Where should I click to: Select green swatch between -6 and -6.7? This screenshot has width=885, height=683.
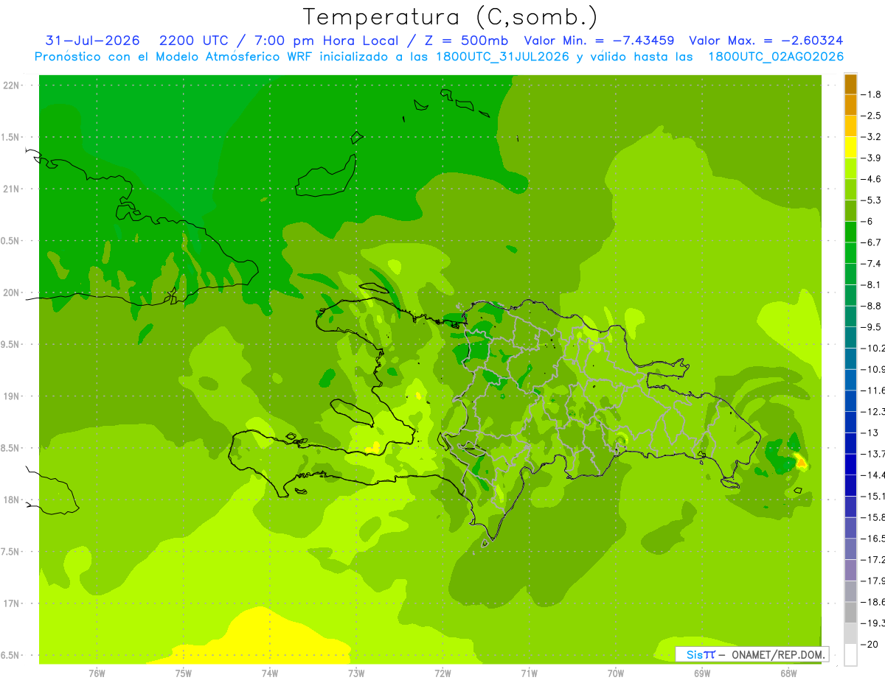point(850,231)
